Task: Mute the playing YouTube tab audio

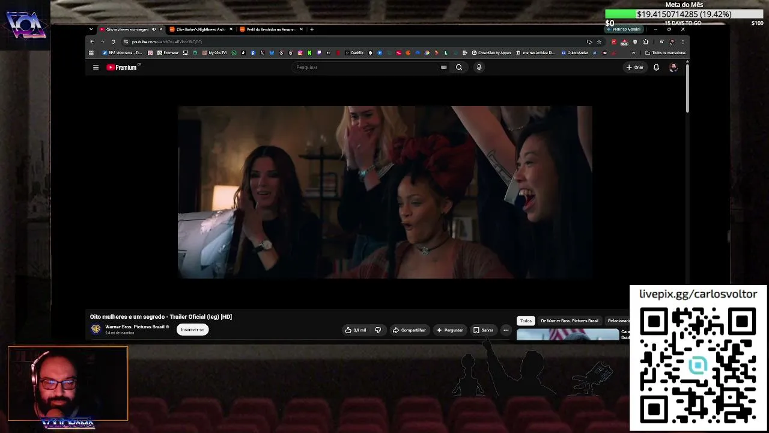Action: [x=154, y=29]
